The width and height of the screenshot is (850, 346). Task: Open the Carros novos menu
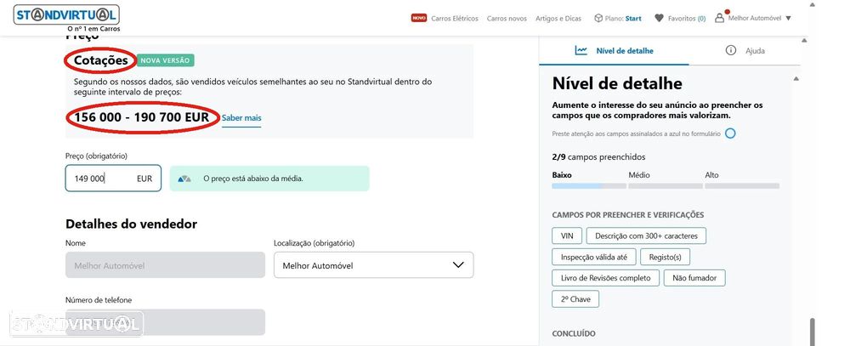pyautogui.click(x=507, y=18)
